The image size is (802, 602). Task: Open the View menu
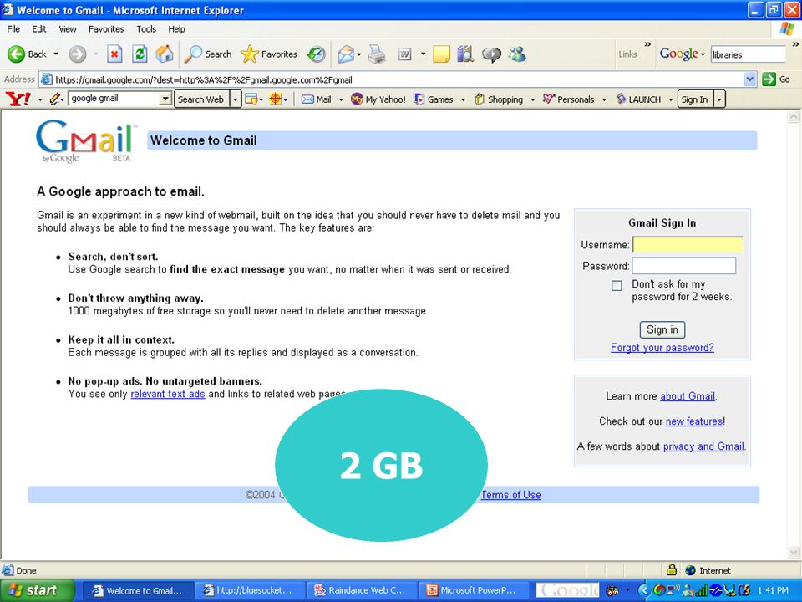(67, 29)
